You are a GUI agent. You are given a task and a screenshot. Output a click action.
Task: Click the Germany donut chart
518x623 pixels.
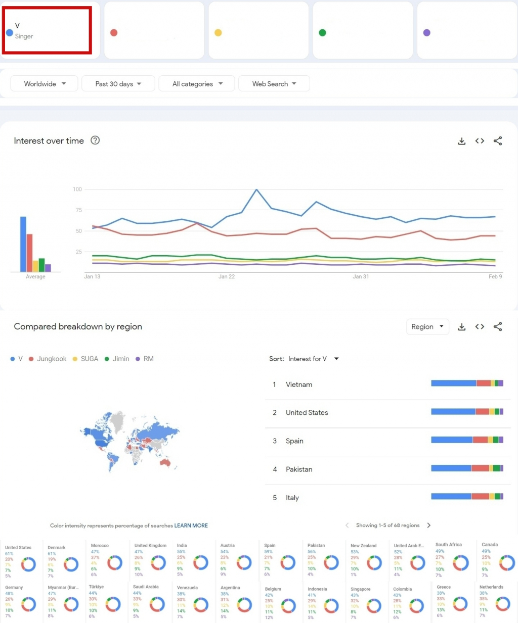point(28,604)
